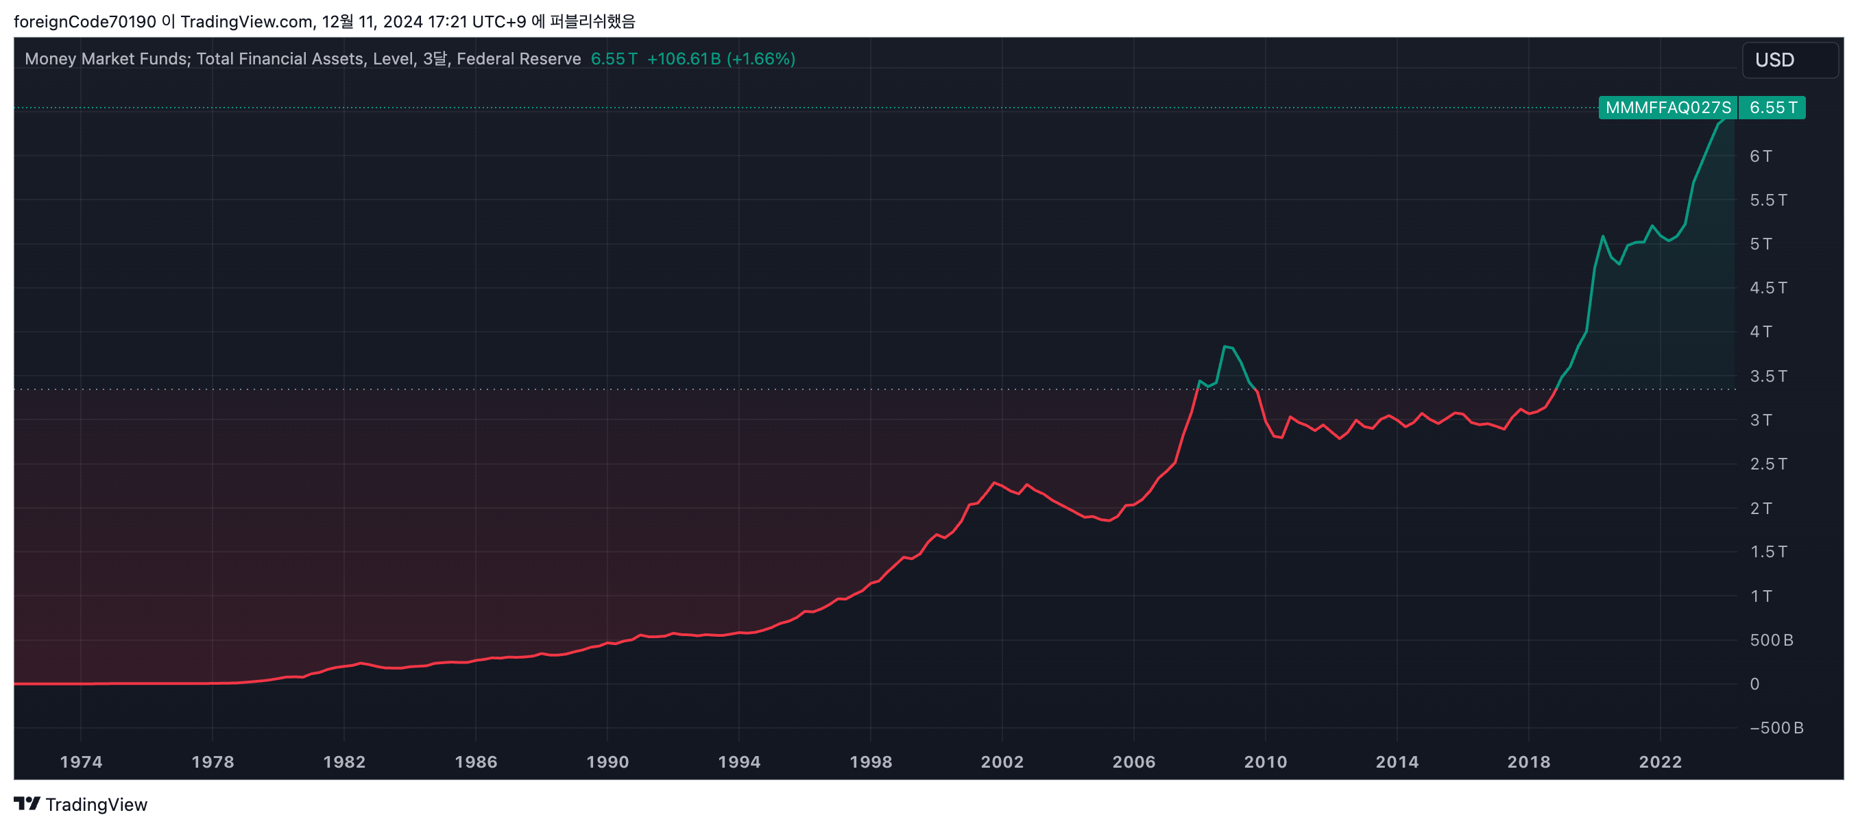Click the 2006 time axis label
This screenshot has width=1858, height=828.
point(1134,762)
